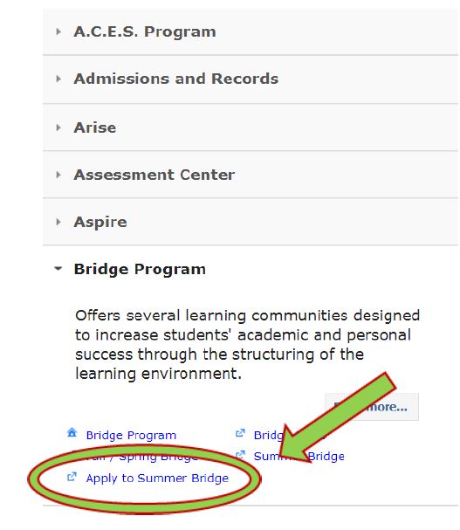Select the Admissions and Records heading

tap(175, 79)
